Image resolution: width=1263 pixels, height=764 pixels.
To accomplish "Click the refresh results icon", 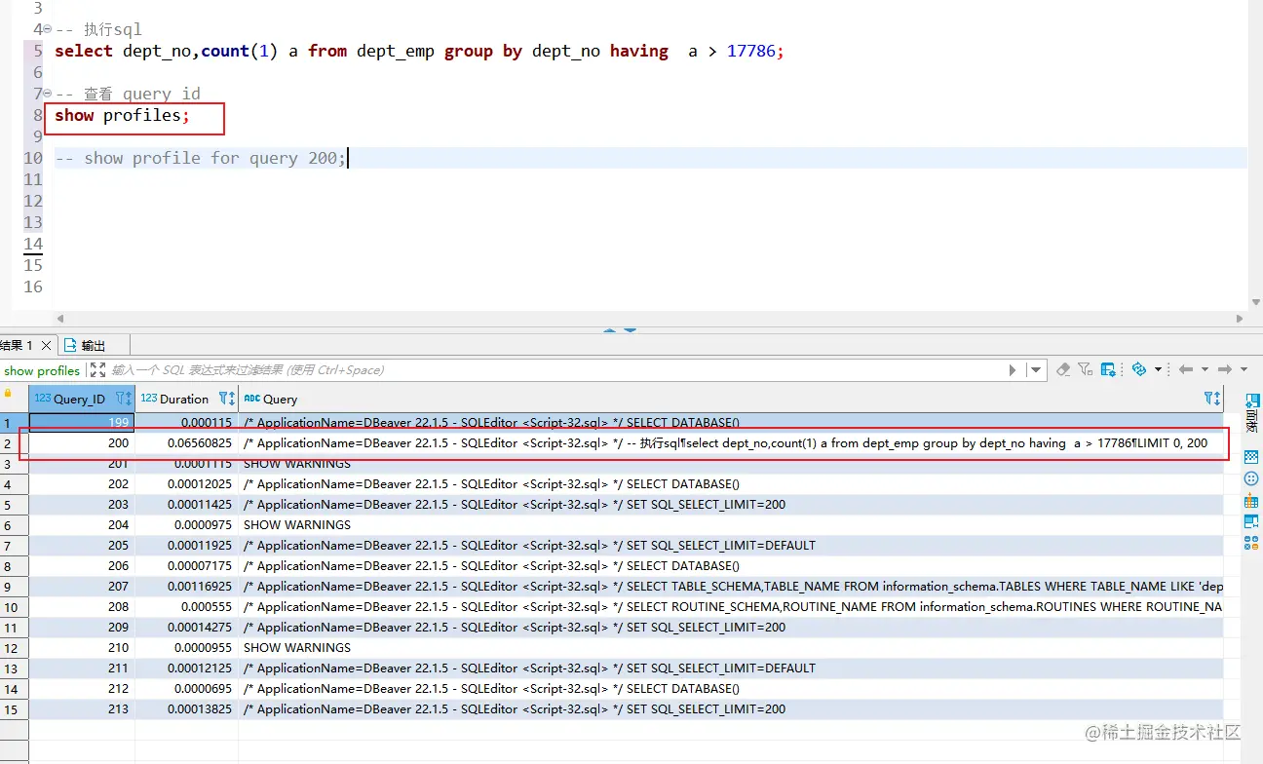I will point(1138,369).
